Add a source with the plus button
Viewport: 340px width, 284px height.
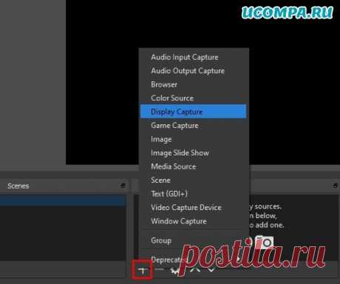[142, 271]
